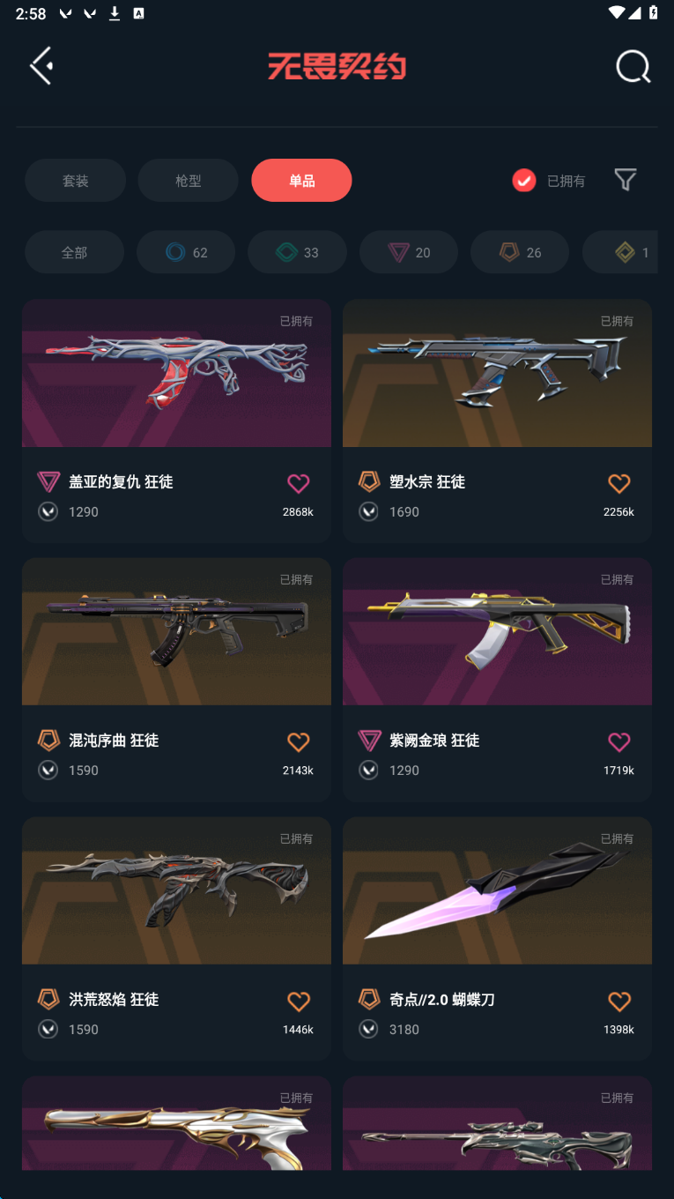Filter by orange pentagon tier 26
The width and height of the screenshot is (674, 1199).
click(x=520, y=252)
